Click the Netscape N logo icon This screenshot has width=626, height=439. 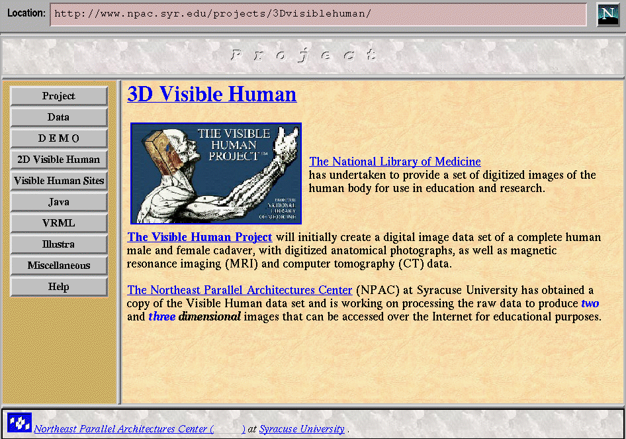click(607, 15)
